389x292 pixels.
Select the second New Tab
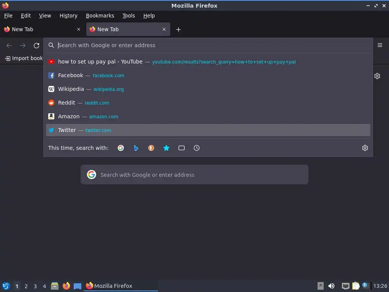pyautogui.click(x=128, y=29)
